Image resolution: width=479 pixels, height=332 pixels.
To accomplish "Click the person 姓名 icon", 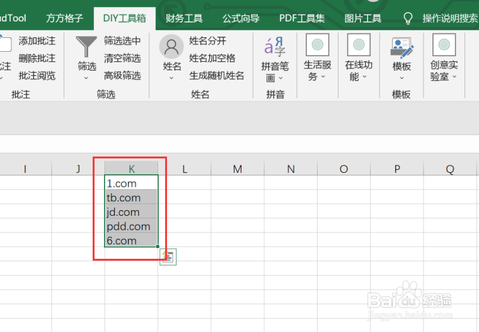I will click(x=171, y=47).
